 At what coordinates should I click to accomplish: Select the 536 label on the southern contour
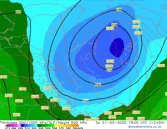point(98,85)
